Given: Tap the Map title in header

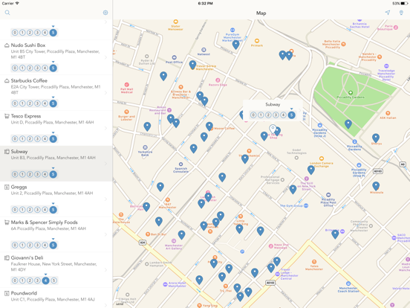Looking at the screenshot, I should (261, 13).
